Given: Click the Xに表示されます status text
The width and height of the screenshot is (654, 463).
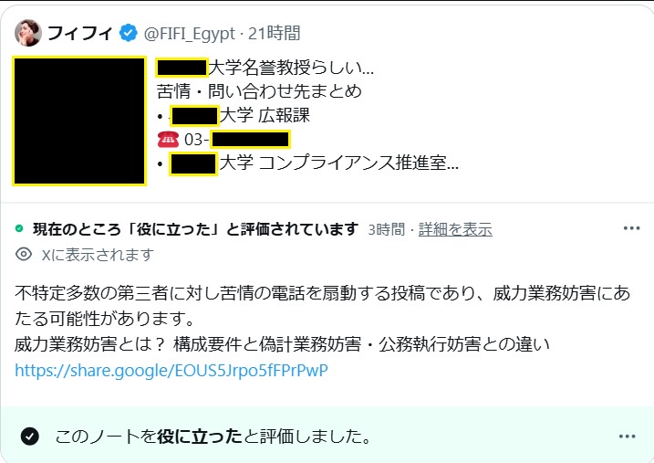Looking at the screenshot, I should (98, 254).
